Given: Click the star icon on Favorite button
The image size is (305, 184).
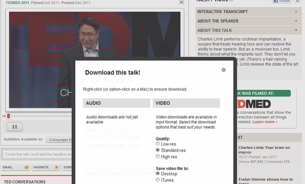Looking at the screenshot, I should (56, 167).
